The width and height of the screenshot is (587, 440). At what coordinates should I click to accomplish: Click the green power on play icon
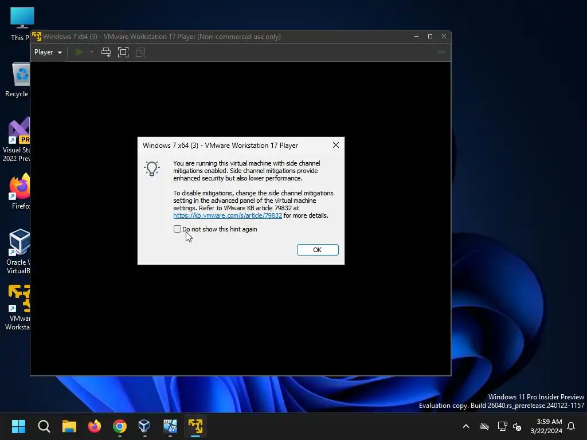(x=79, y=52)
